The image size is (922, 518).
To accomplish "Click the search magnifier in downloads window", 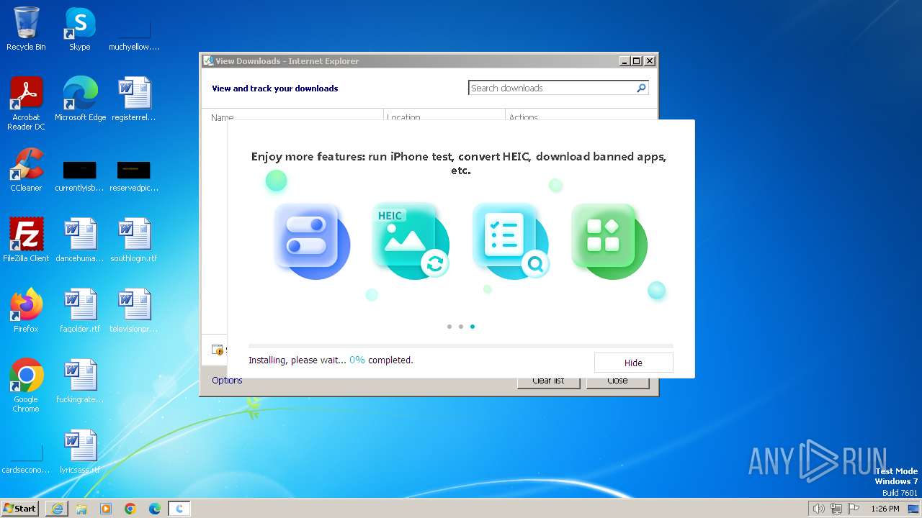I will (641, 88).
